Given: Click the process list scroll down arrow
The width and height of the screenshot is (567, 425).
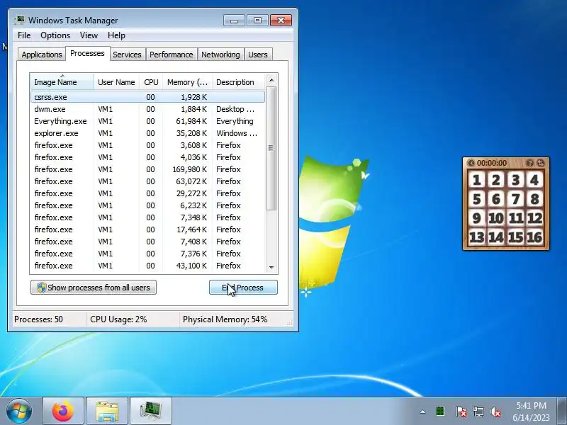Looking at the screenshot, I should point(271,268).
